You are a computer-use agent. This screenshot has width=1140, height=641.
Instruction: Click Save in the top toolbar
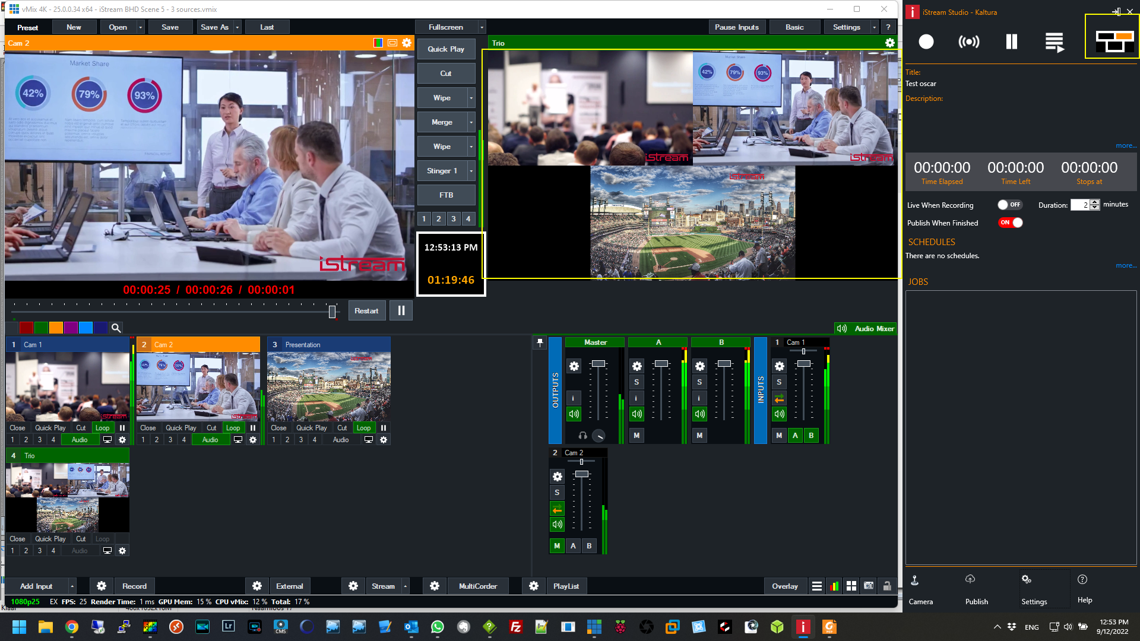point(170,27)
